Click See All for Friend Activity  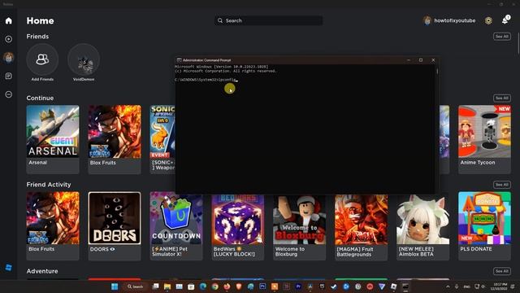coord(502,185)
